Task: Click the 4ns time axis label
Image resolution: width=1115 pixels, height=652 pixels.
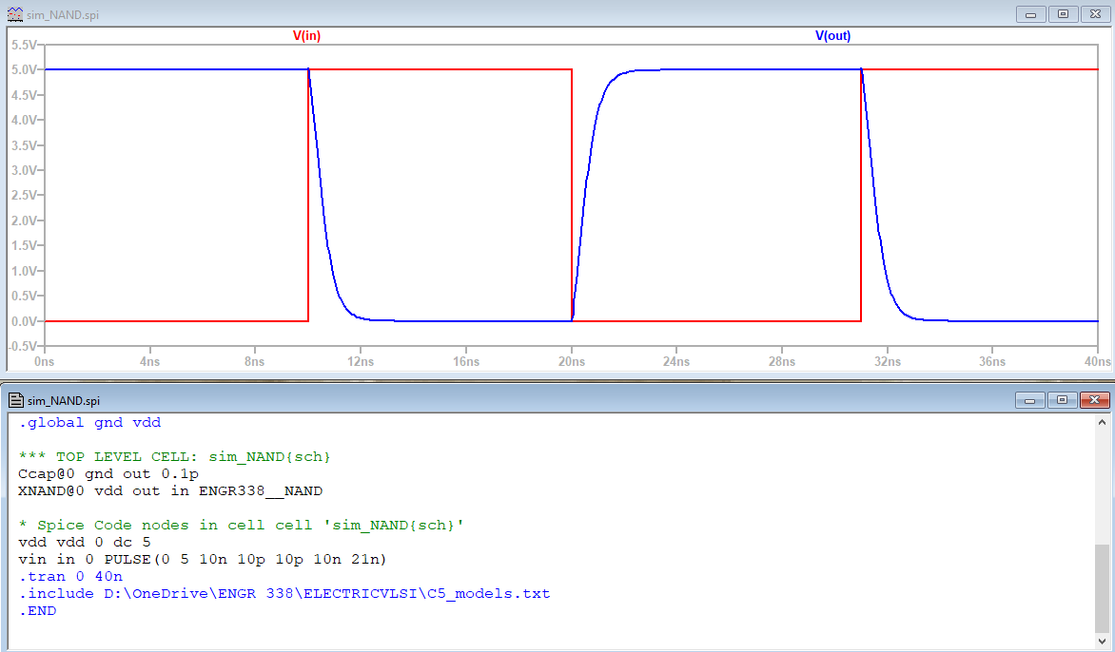Action: coord(149,361)
